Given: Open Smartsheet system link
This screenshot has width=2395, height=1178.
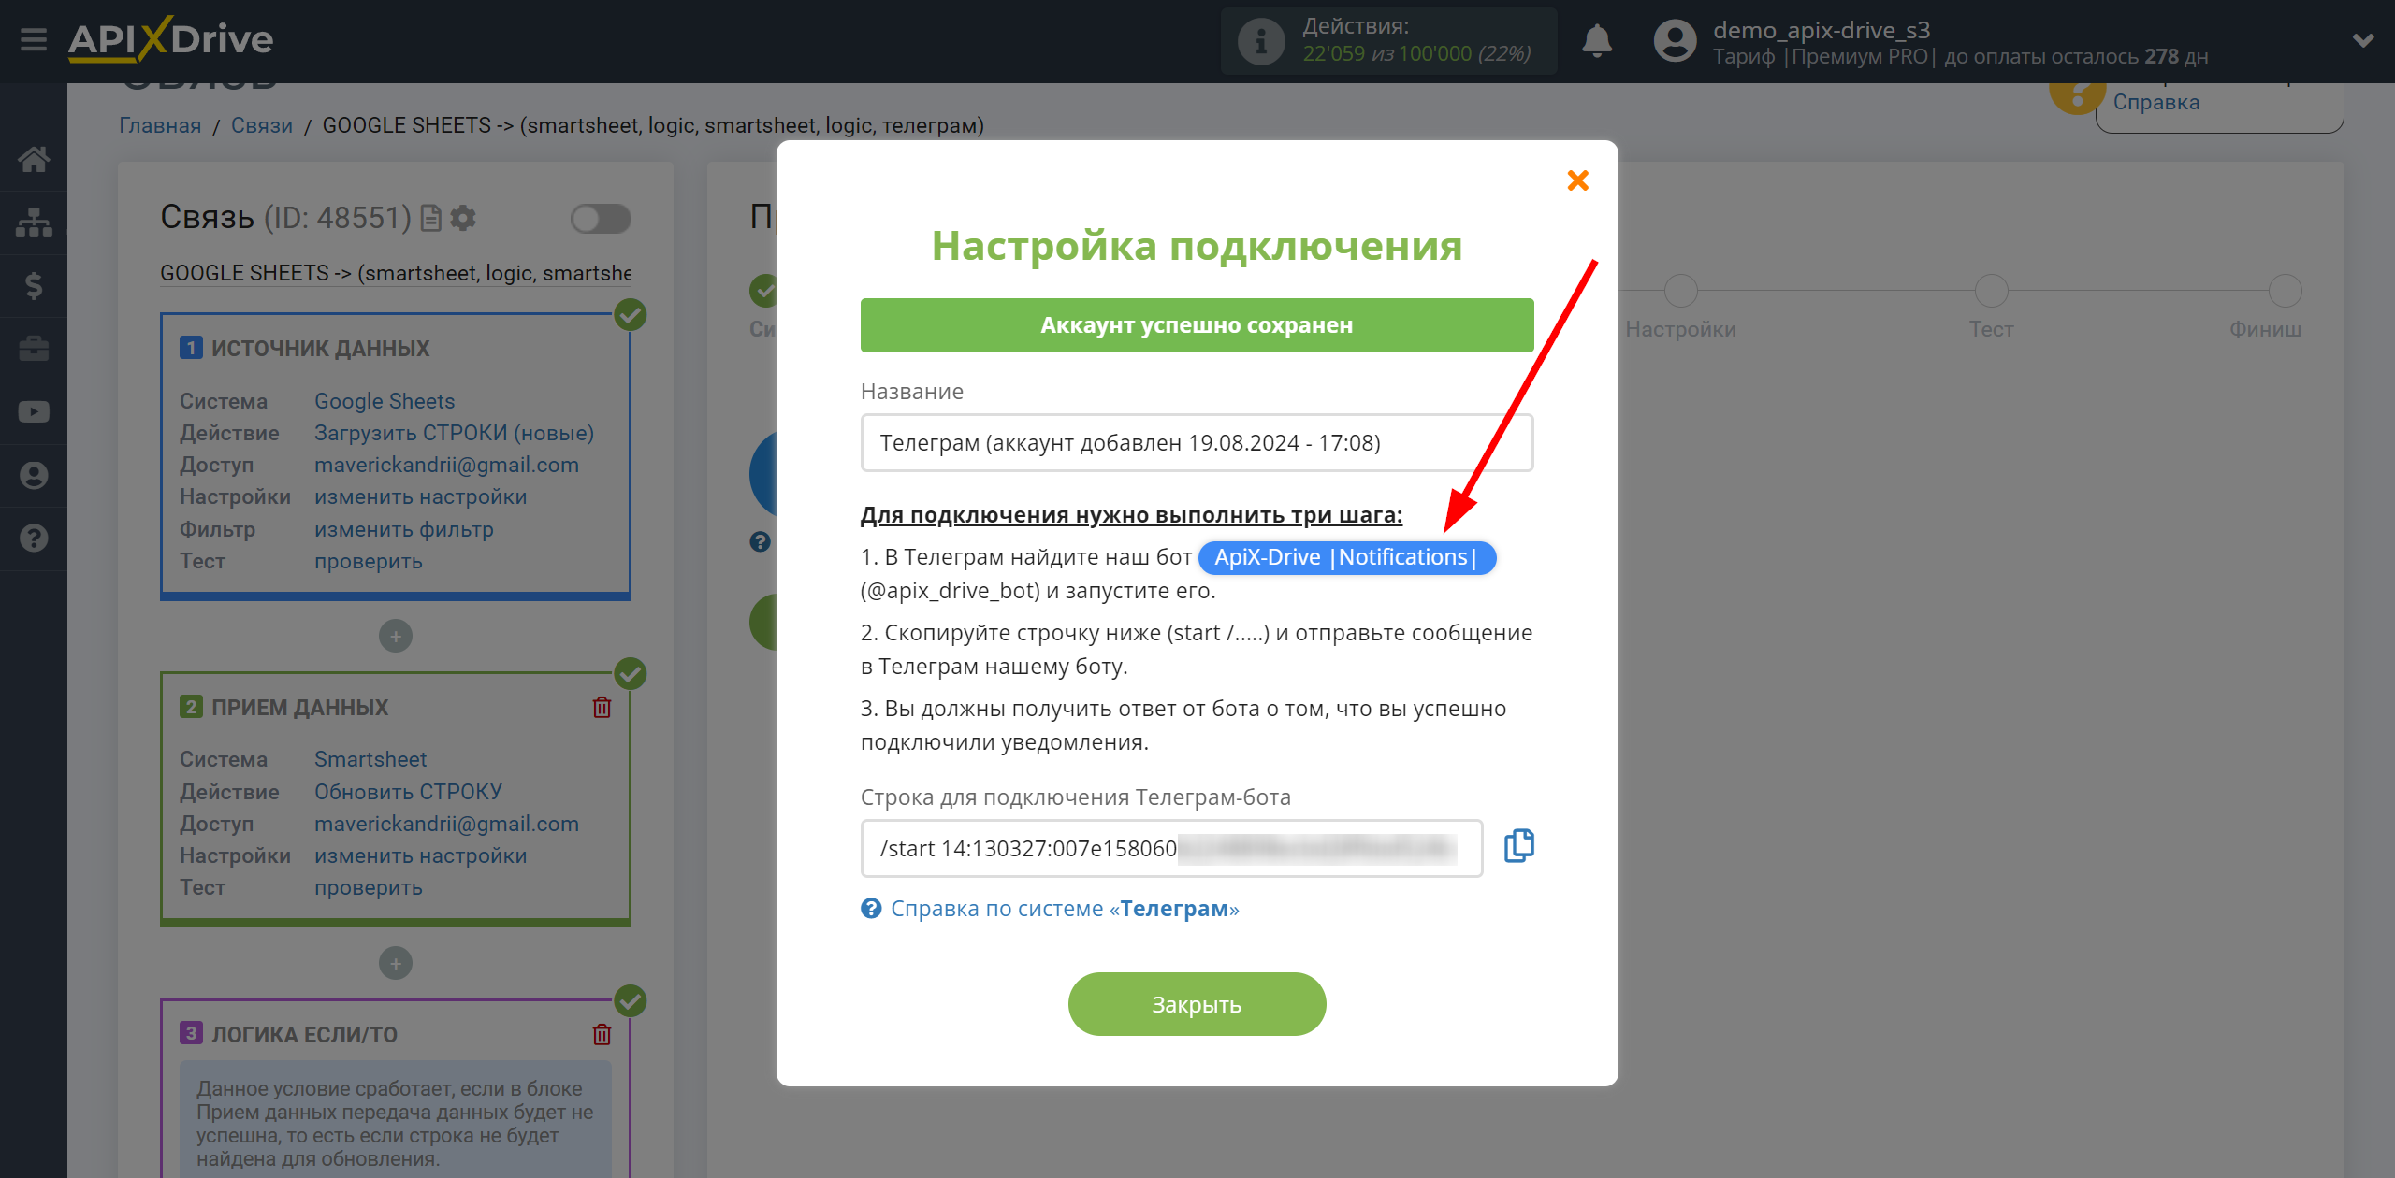Looking at the screenshot, I should point(370,759).
